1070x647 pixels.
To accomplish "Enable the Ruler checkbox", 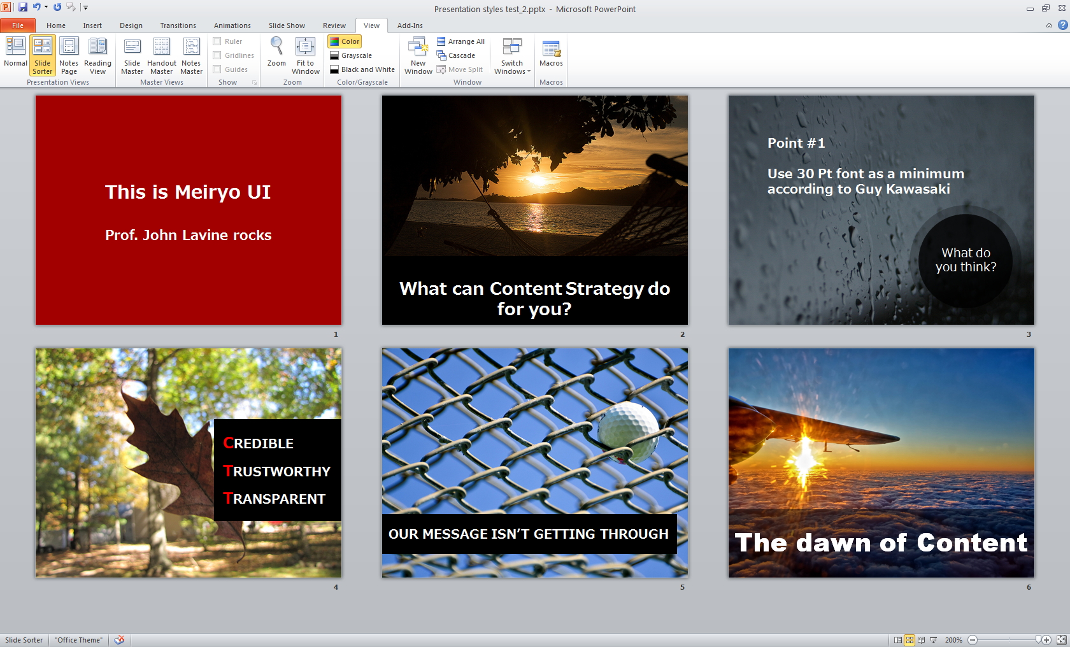I will pos(217,41).
